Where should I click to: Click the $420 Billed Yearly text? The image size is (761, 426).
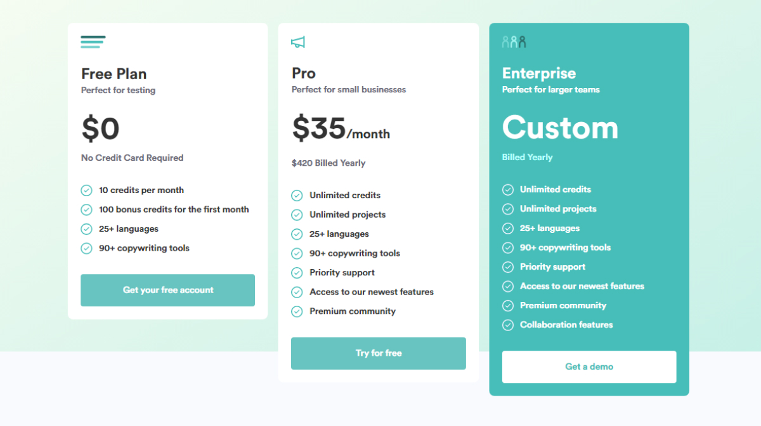[x=328, y=163]
